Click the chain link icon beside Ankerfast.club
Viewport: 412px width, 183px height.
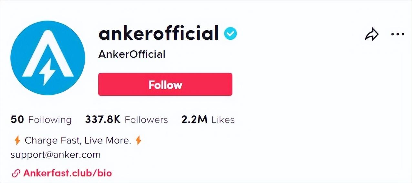16,173
